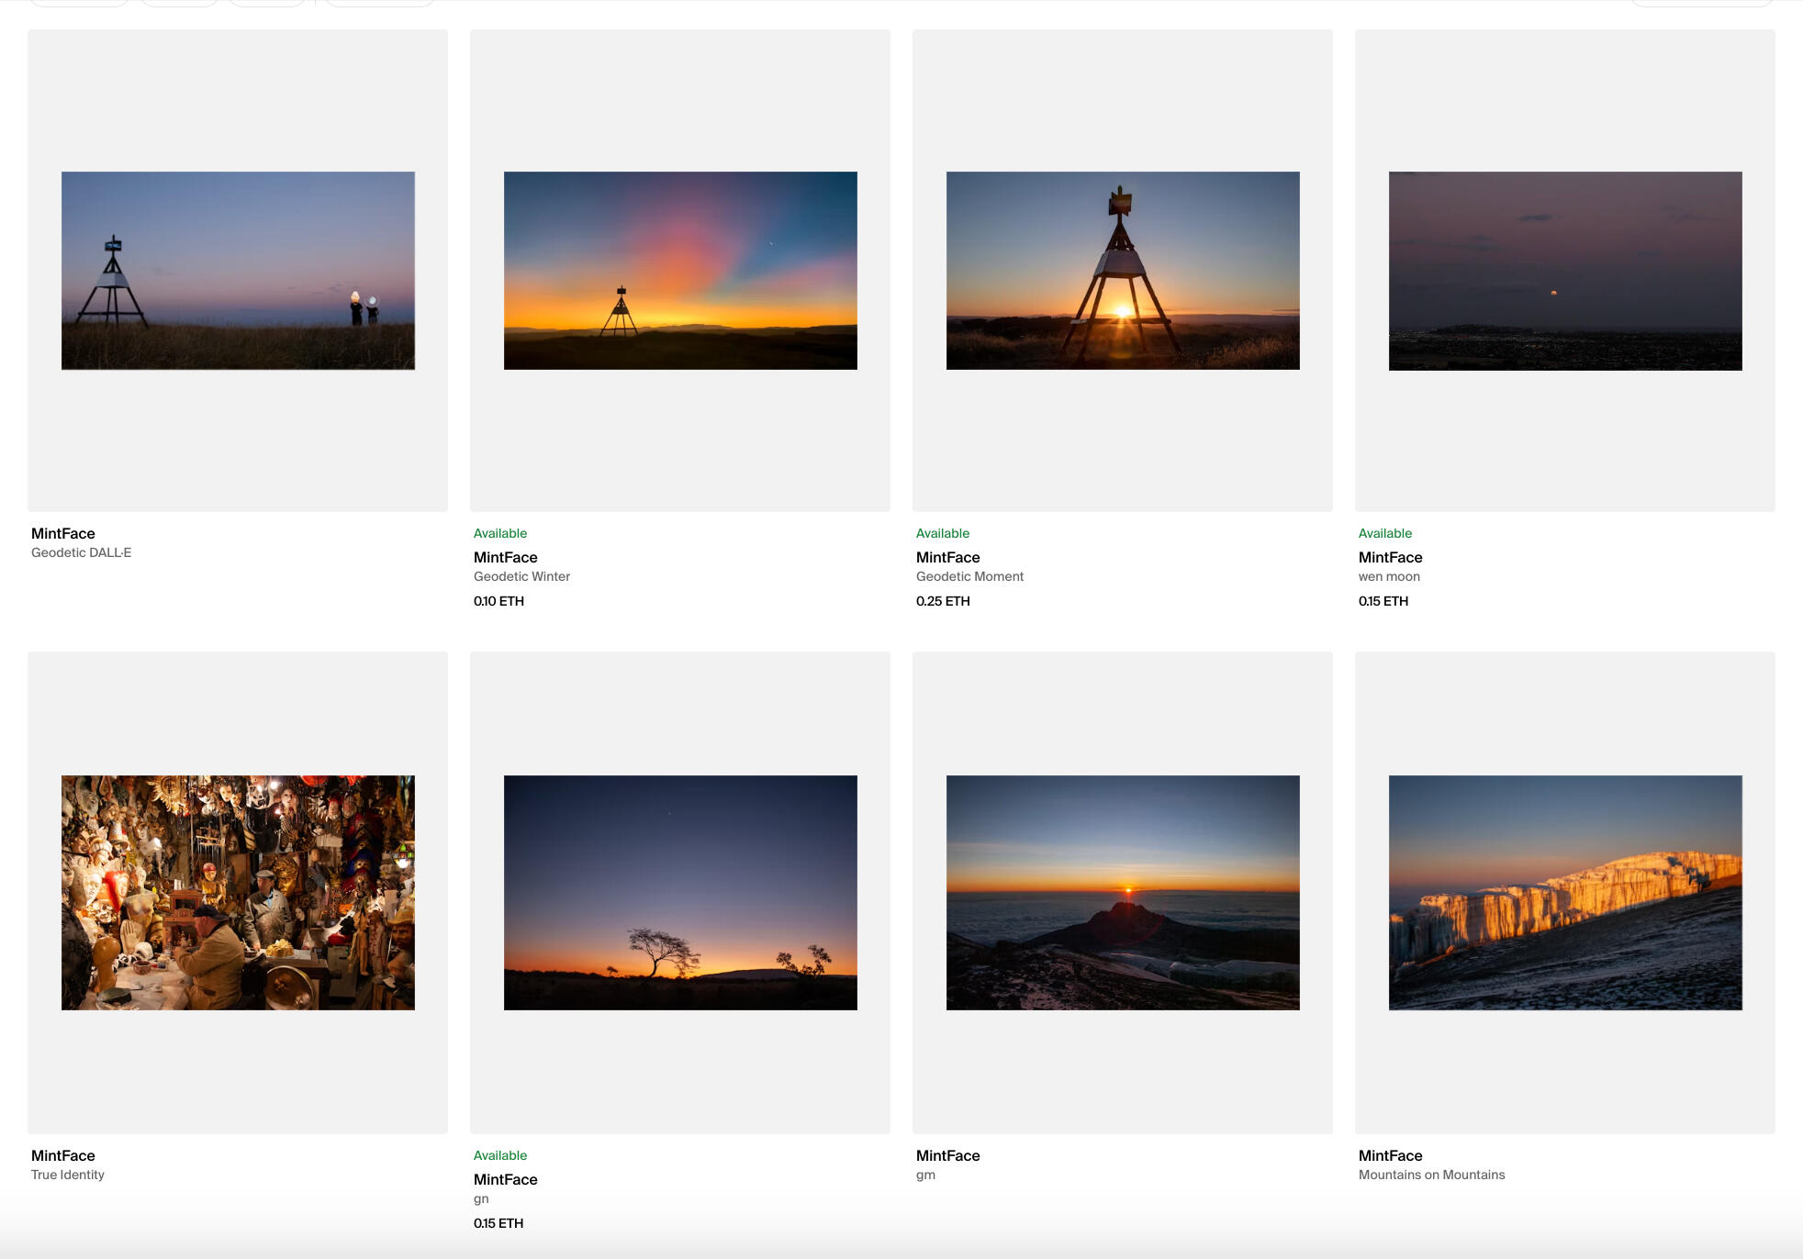This screenshot has height=1259, width=1803.
Task: Click the Geodetic Winter title link
Action: click(521, 576)
